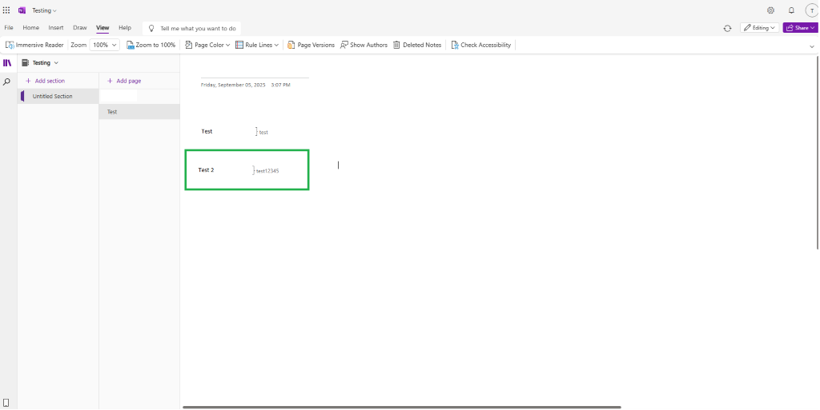Click the OneNote logo icon

tap(22, 10)
